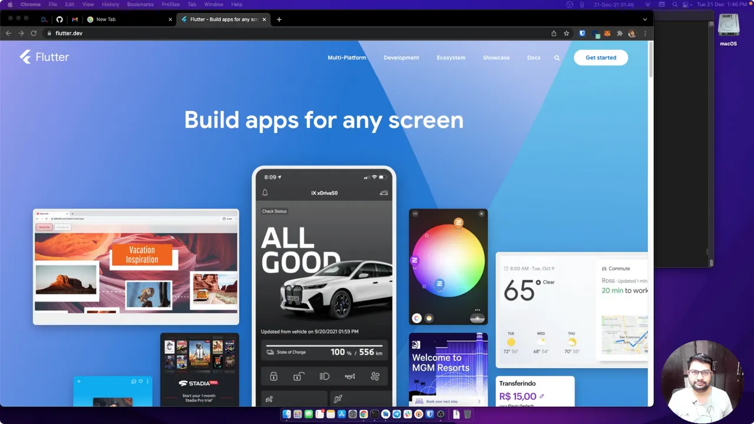This screenshot has width=754, height=424.
Task: Open Reminders from the Dock
Action: click(x=320, y=414)
